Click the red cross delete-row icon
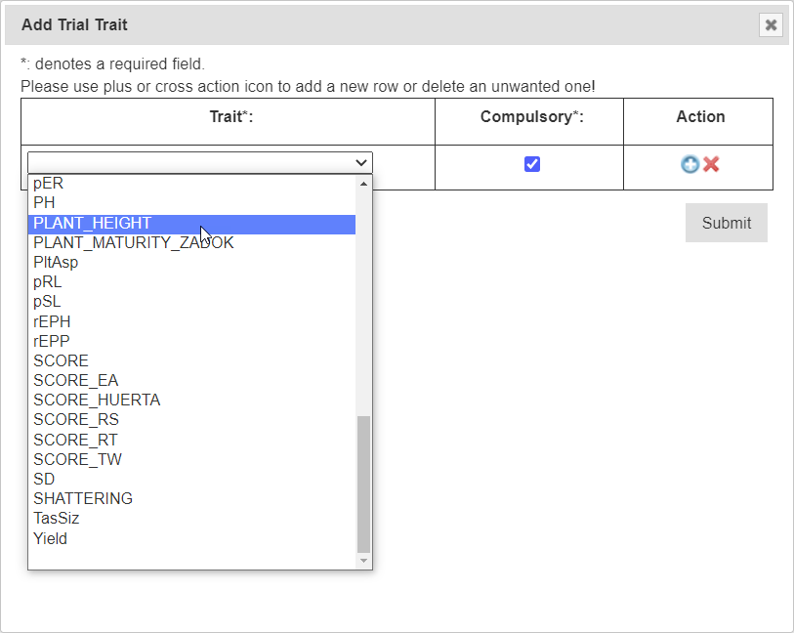Viewport: 794px width, 633px height. (x=711, y=164)
